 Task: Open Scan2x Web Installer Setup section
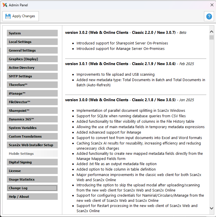point(32,145)
